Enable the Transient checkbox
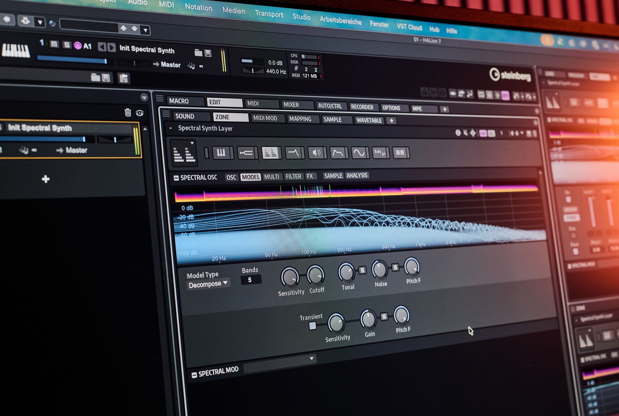Screen dimensions: 619x416 point(313,326)
